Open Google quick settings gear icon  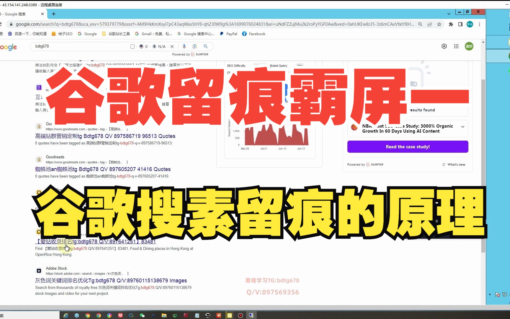click(x=444, y=46)
